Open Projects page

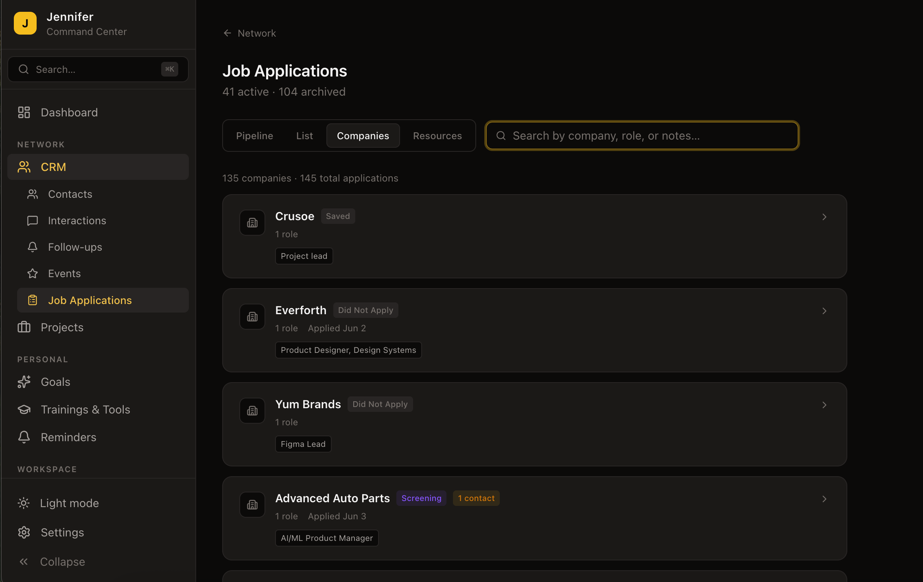[98, 327]
